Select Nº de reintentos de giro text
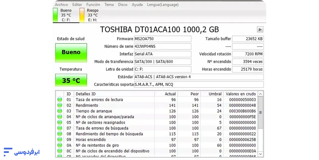The height and width of the screenshot is (160, 319). tap(97, 145)
